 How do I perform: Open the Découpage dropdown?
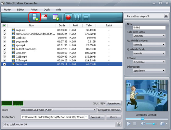(x=149, y=71)
